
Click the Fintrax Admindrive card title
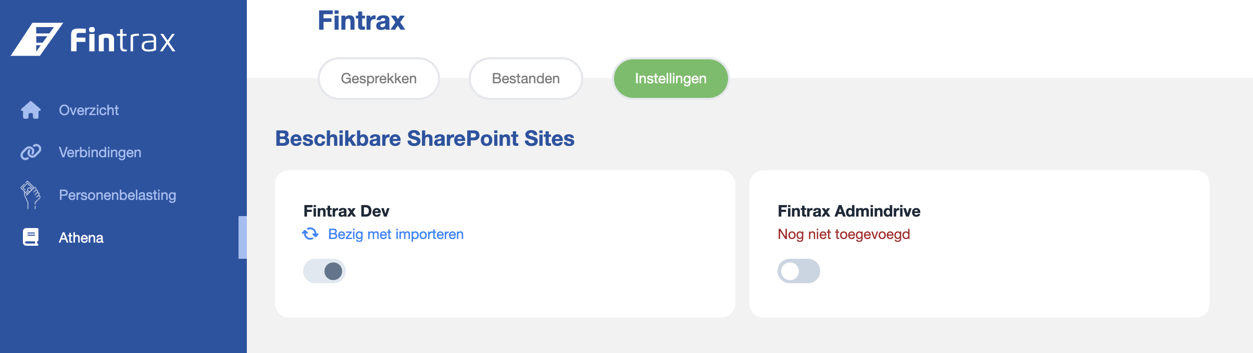(x=849, y=211)
